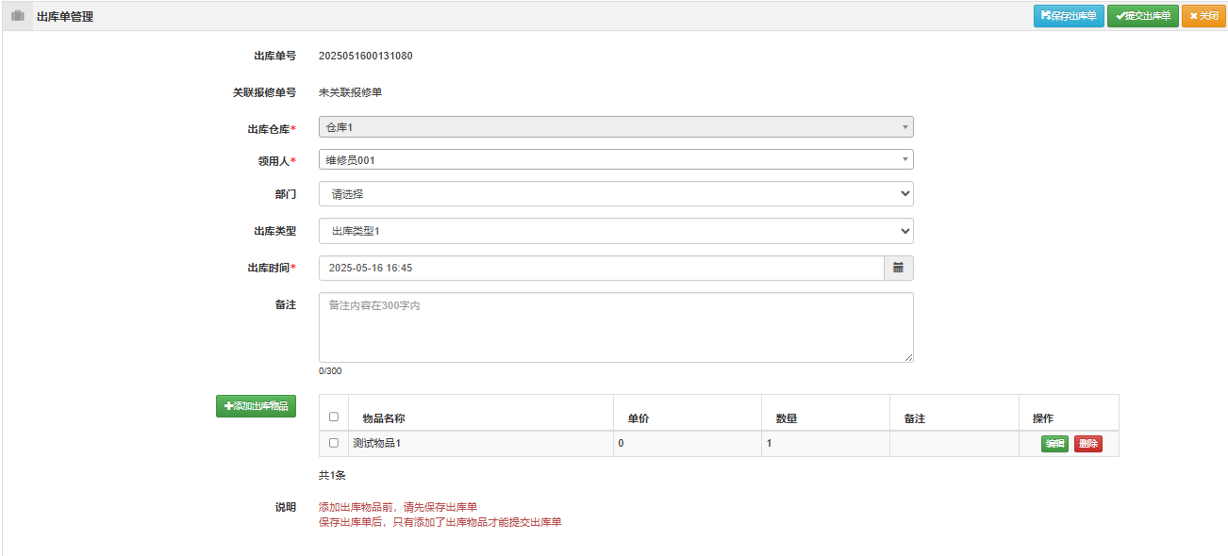Delete 测试物品1 row with 删除

point(1087,444)
